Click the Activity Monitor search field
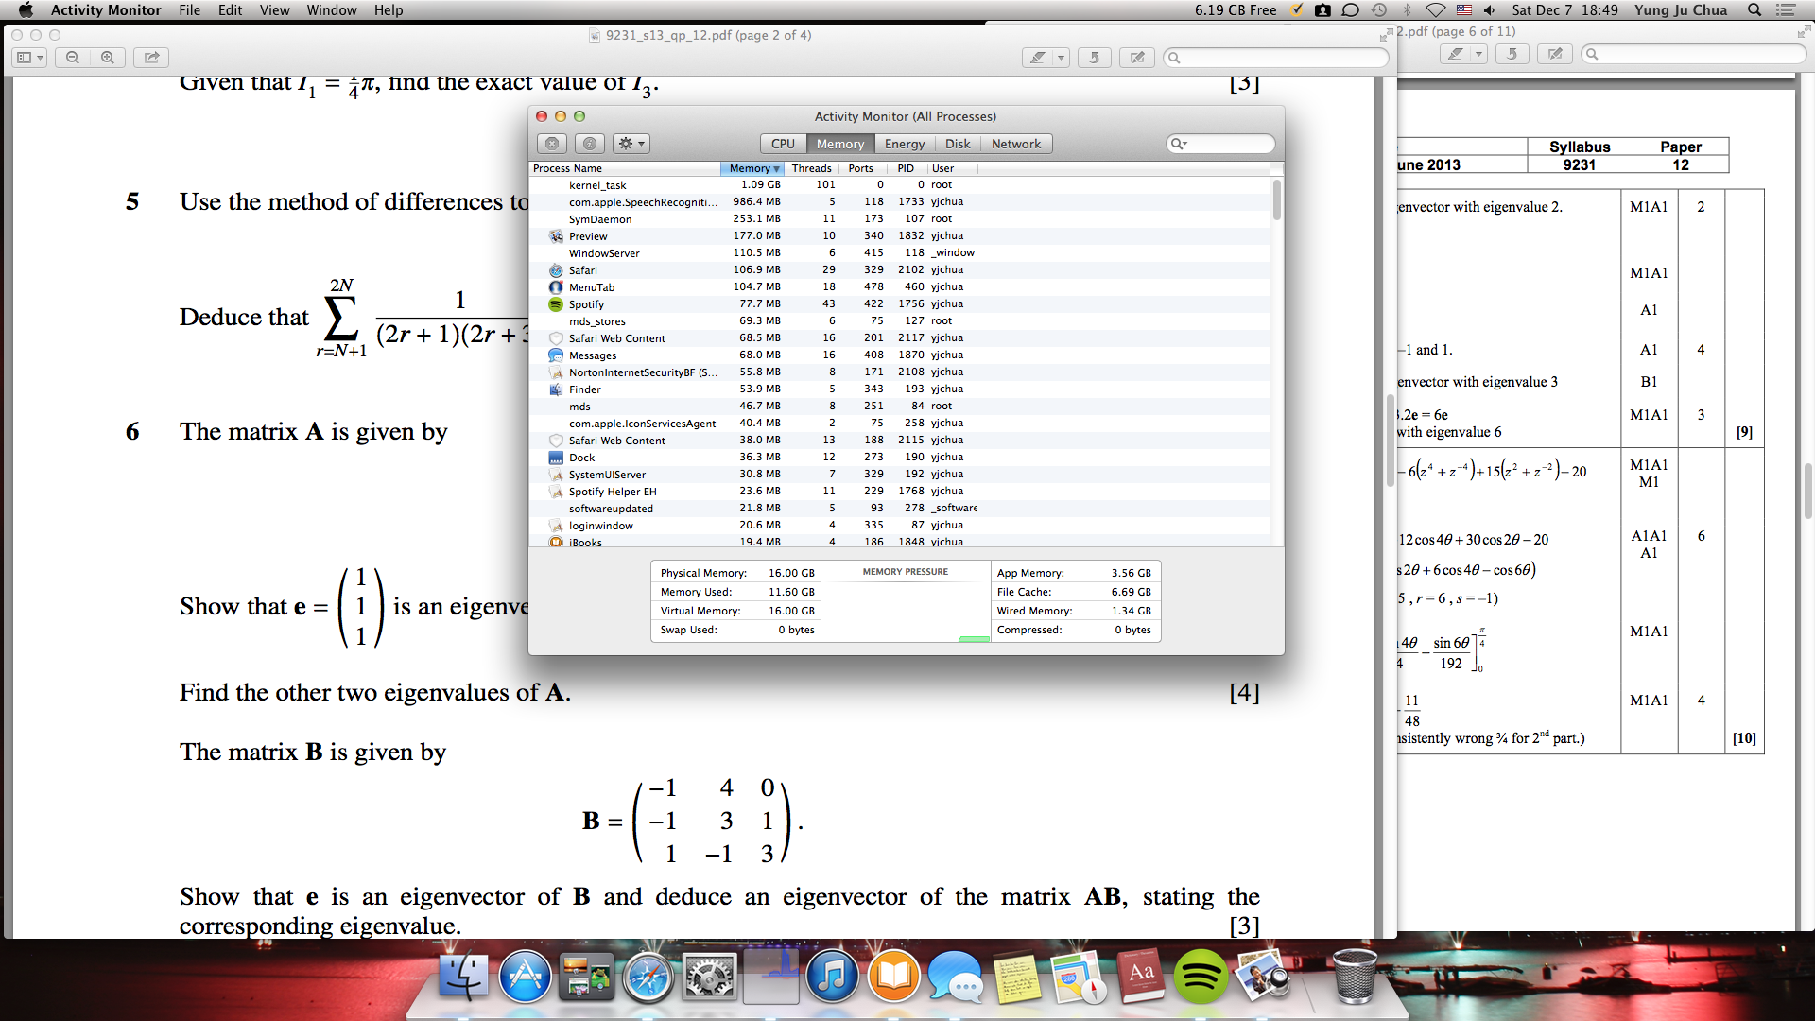 [x=1220, y=144]
